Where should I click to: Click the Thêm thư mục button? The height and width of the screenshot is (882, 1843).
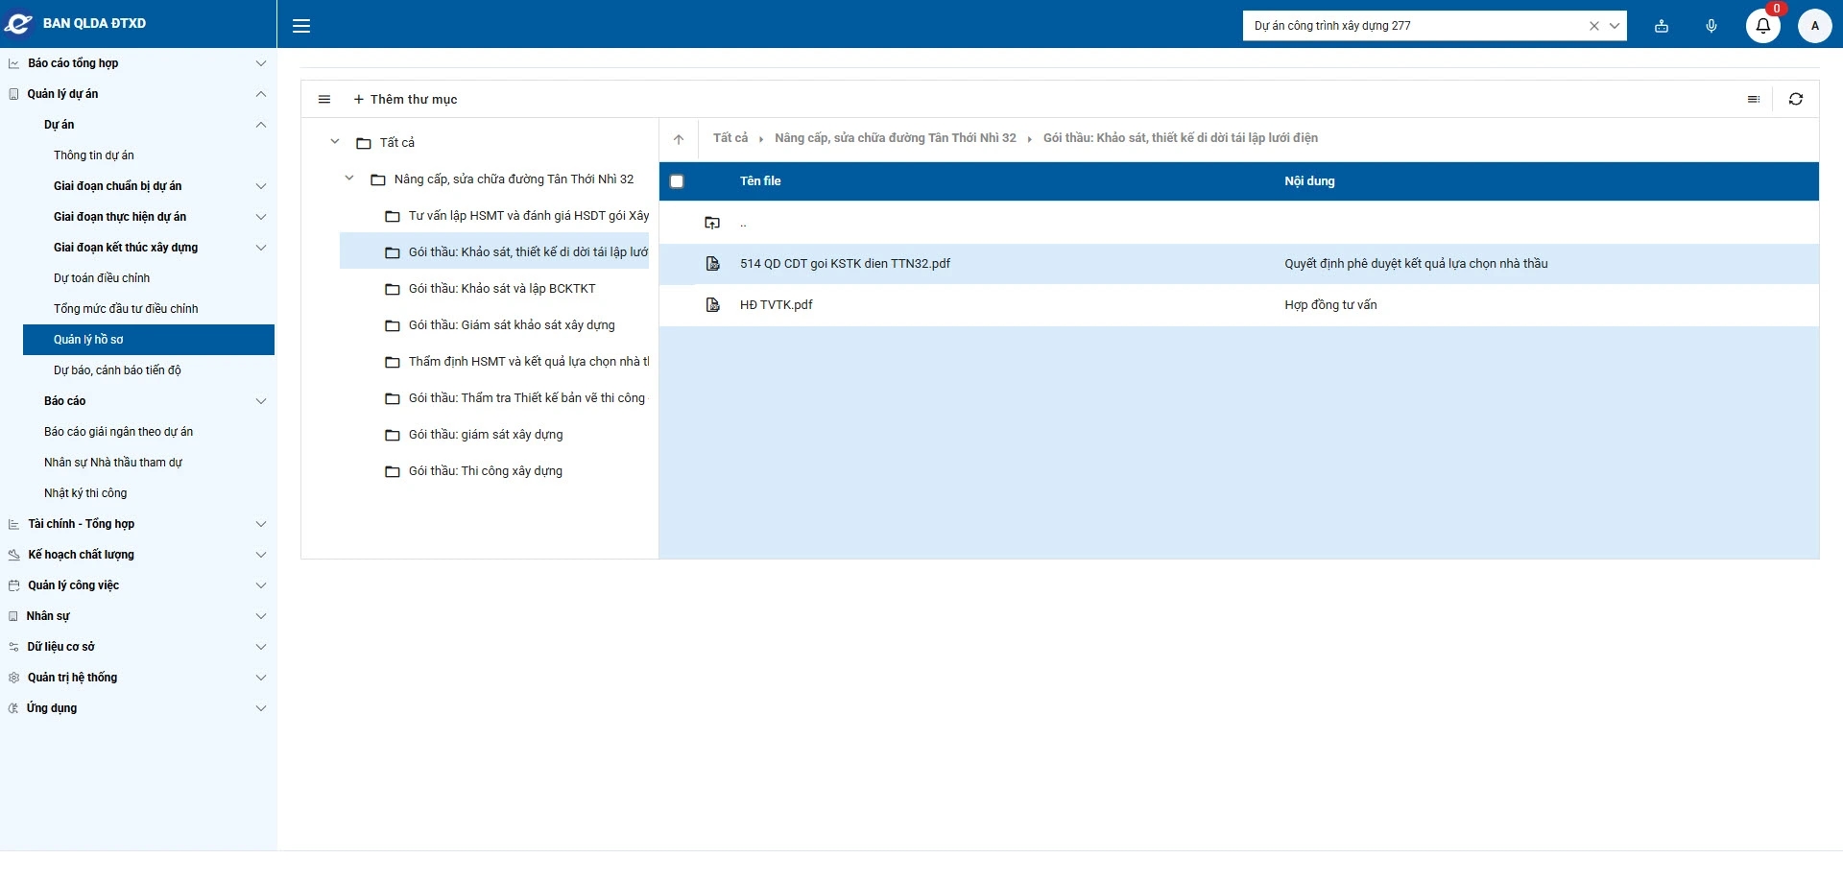pyautogui.click(x=405, y=99)
